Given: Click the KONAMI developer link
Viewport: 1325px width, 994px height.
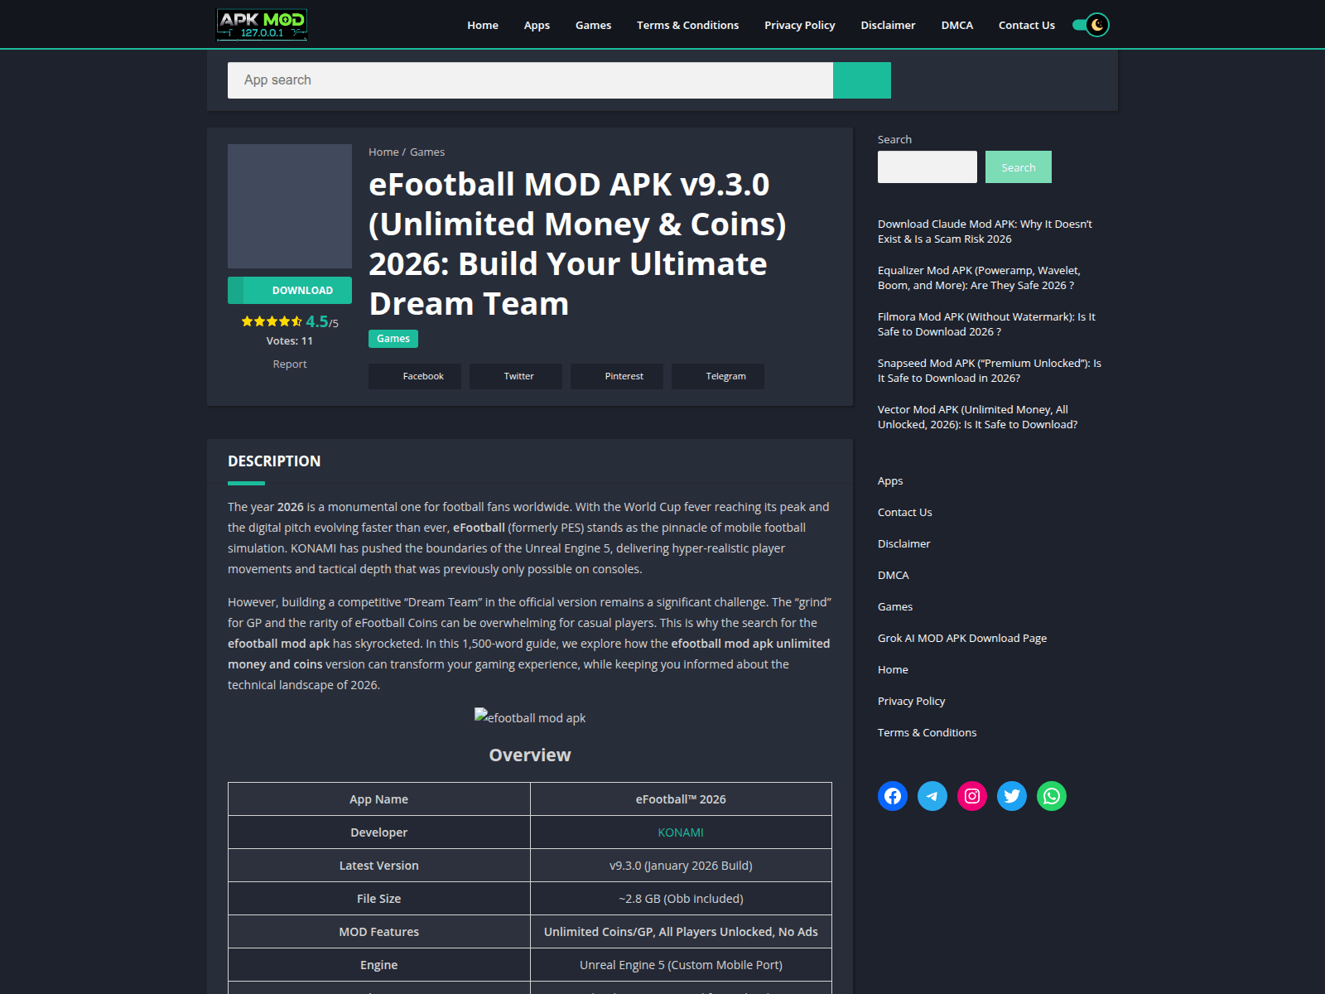Looking at the screenshot, I should 681,832.
